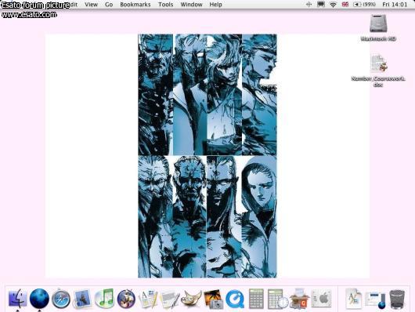Screen dimensions: 415x312
Task: Click the sync arrows status icon
Action: [x=309, y=5]
